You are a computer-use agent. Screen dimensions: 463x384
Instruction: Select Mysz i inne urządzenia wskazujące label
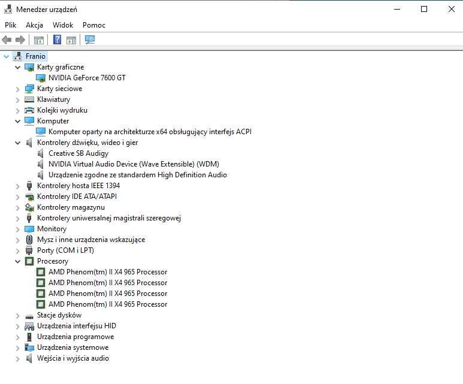point(91,240)
